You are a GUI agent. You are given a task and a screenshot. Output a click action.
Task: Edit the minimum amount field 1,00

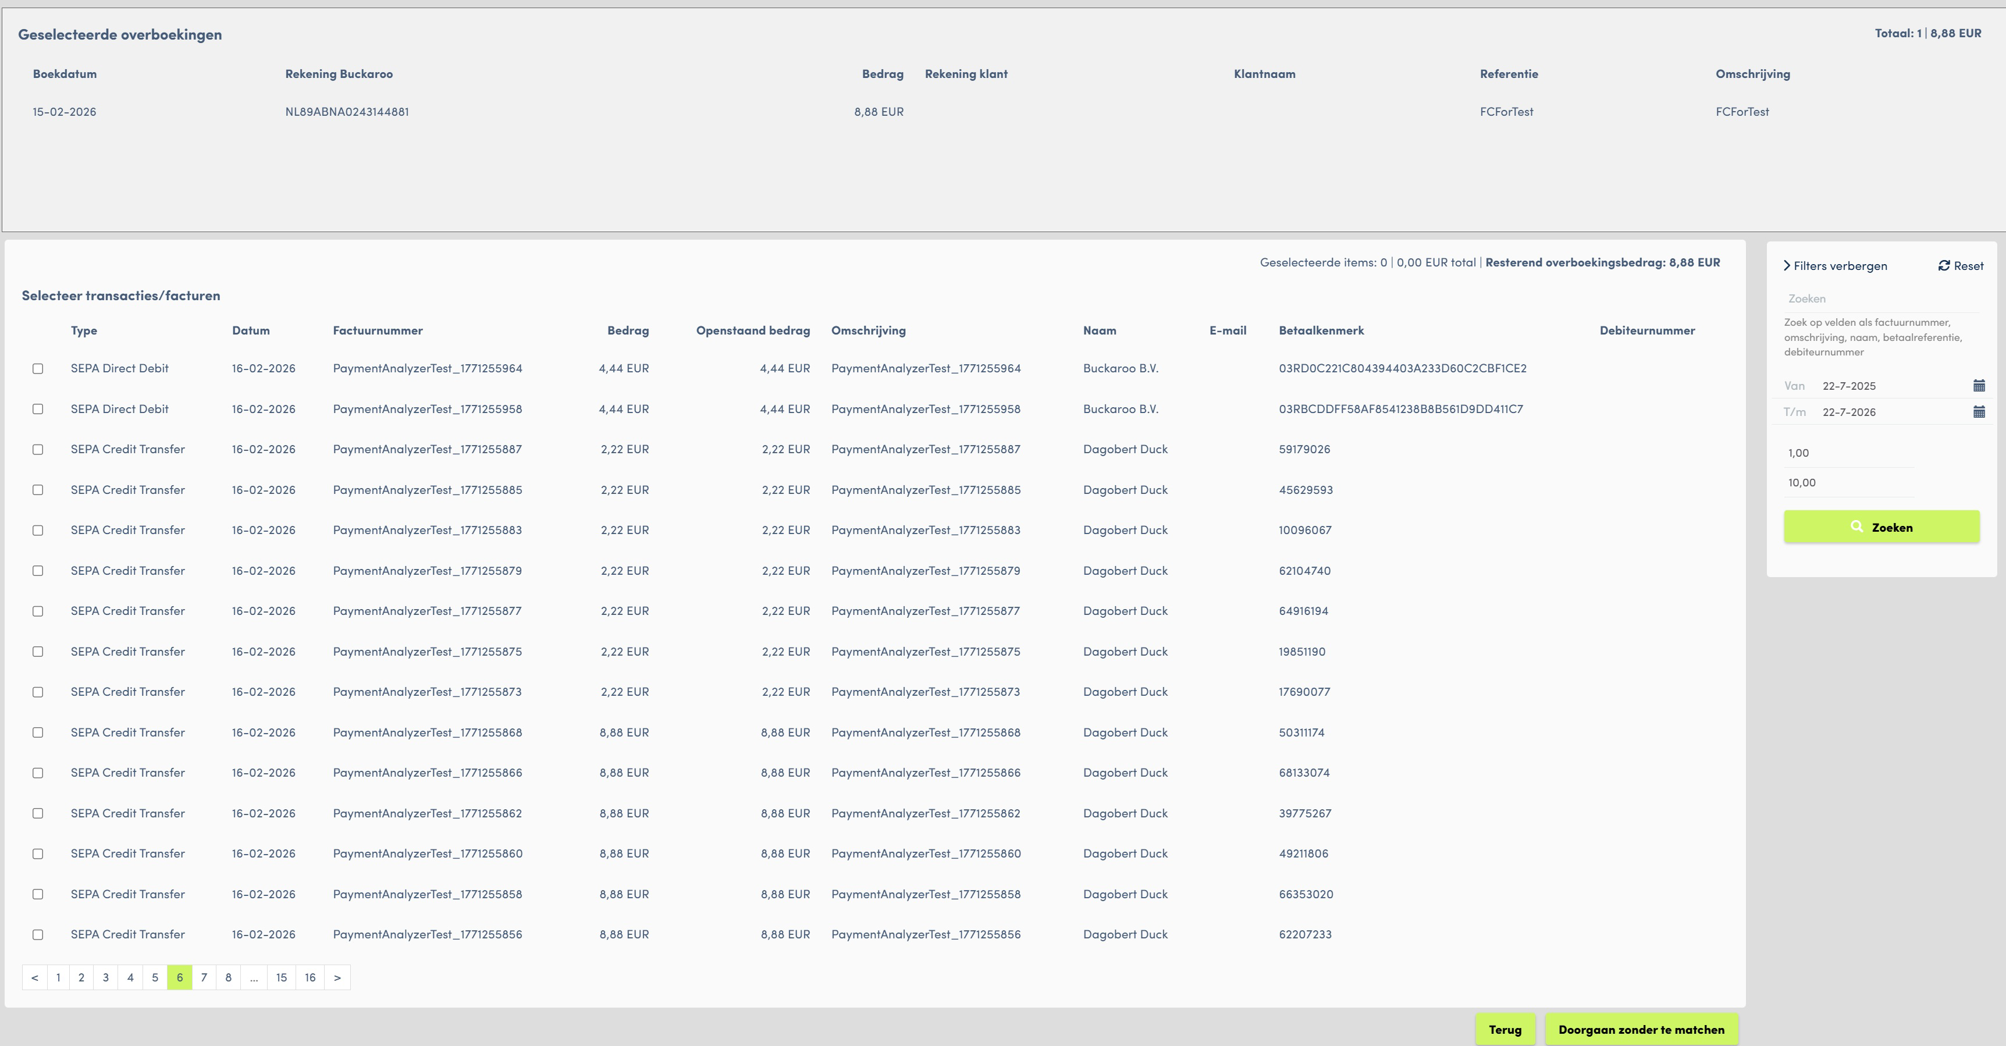(1849, 453)
